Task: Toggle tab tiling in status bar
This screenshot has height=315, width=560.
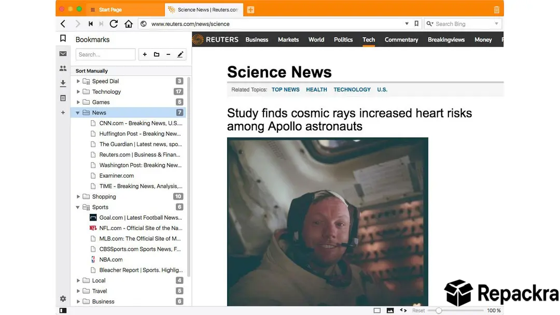Action: [x=377, y=311]
